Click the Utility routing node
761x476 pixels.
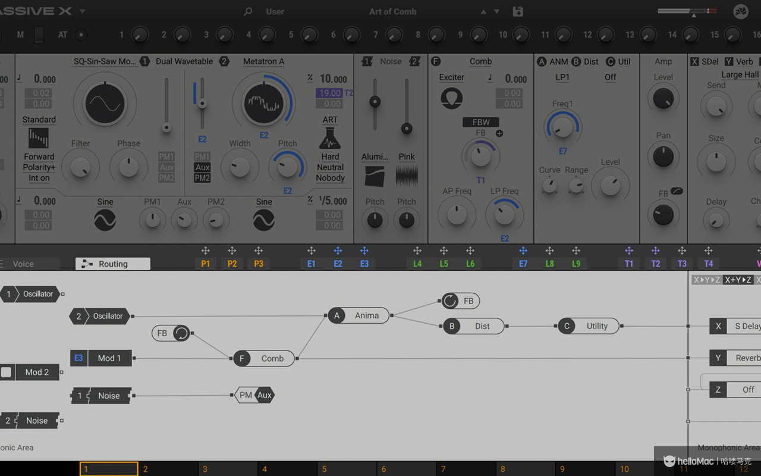click(x=589, y=326)
